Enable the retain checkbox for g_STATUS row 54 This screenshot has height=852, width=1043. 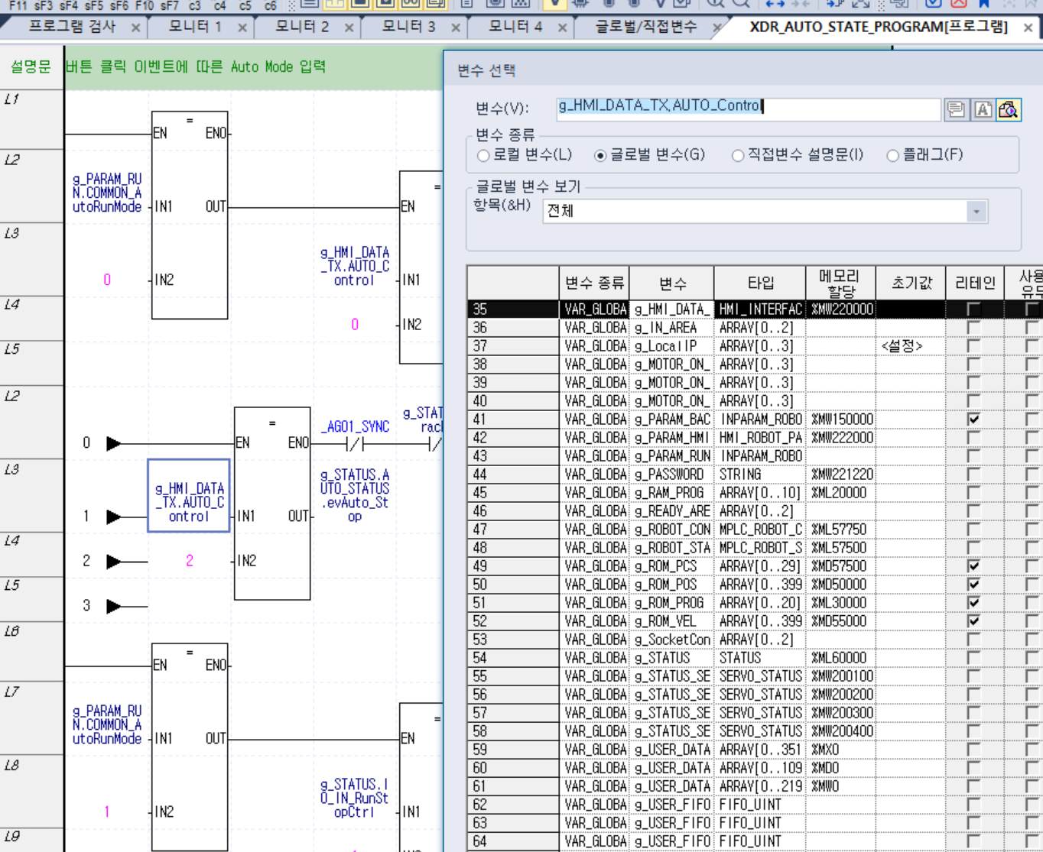pyautogui.click(x=974, y=657)
